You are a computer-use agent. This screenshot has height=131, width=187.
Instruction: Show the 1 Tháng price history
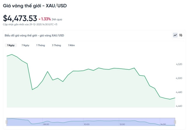pyautogui.click(x=41, y=45)
